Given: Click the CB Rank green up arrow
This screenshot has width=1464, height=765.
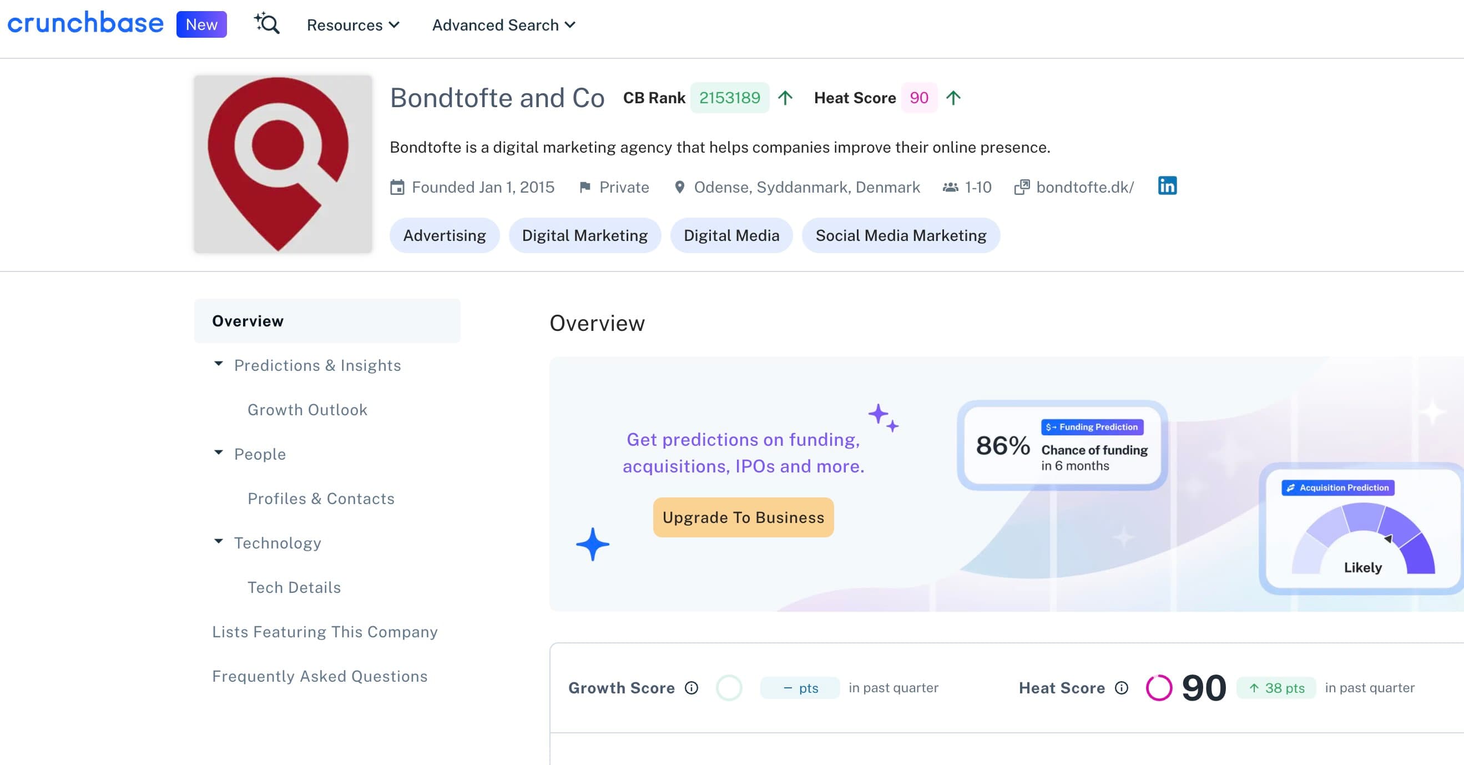Looking at the screenshot, I should 785,98.
